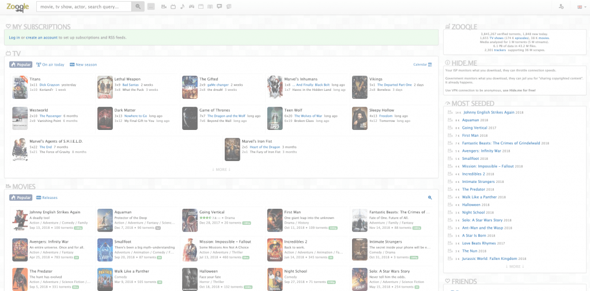Viewport: 590px width, 291px height.
Task: Open Dark Matter episode Nowhere to Go
Action: pos(135,116)
